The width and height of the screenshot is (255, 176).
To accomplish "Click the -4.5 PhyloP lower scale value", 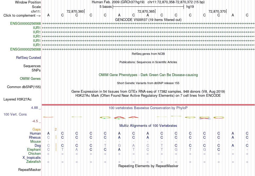I will click(x=35, y=121).
